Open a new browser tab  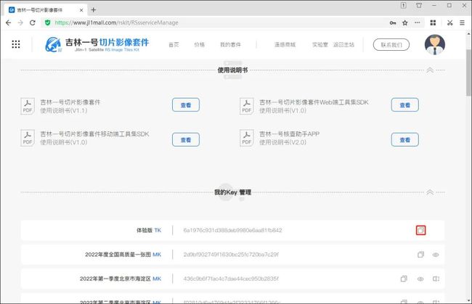(x=94, y=10)
